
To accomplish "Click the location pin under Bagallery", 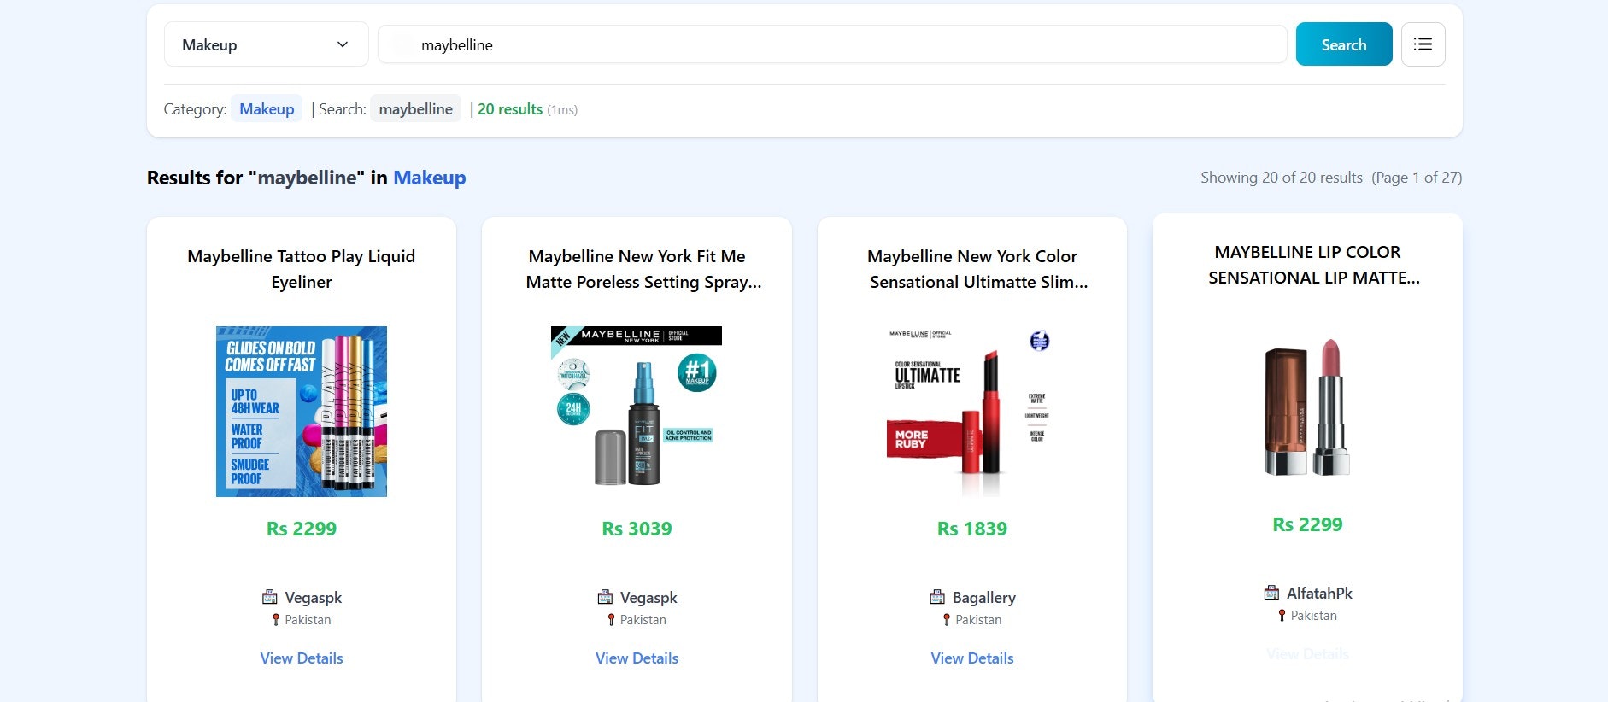I will pyautogui.click(x=946, y=620).
